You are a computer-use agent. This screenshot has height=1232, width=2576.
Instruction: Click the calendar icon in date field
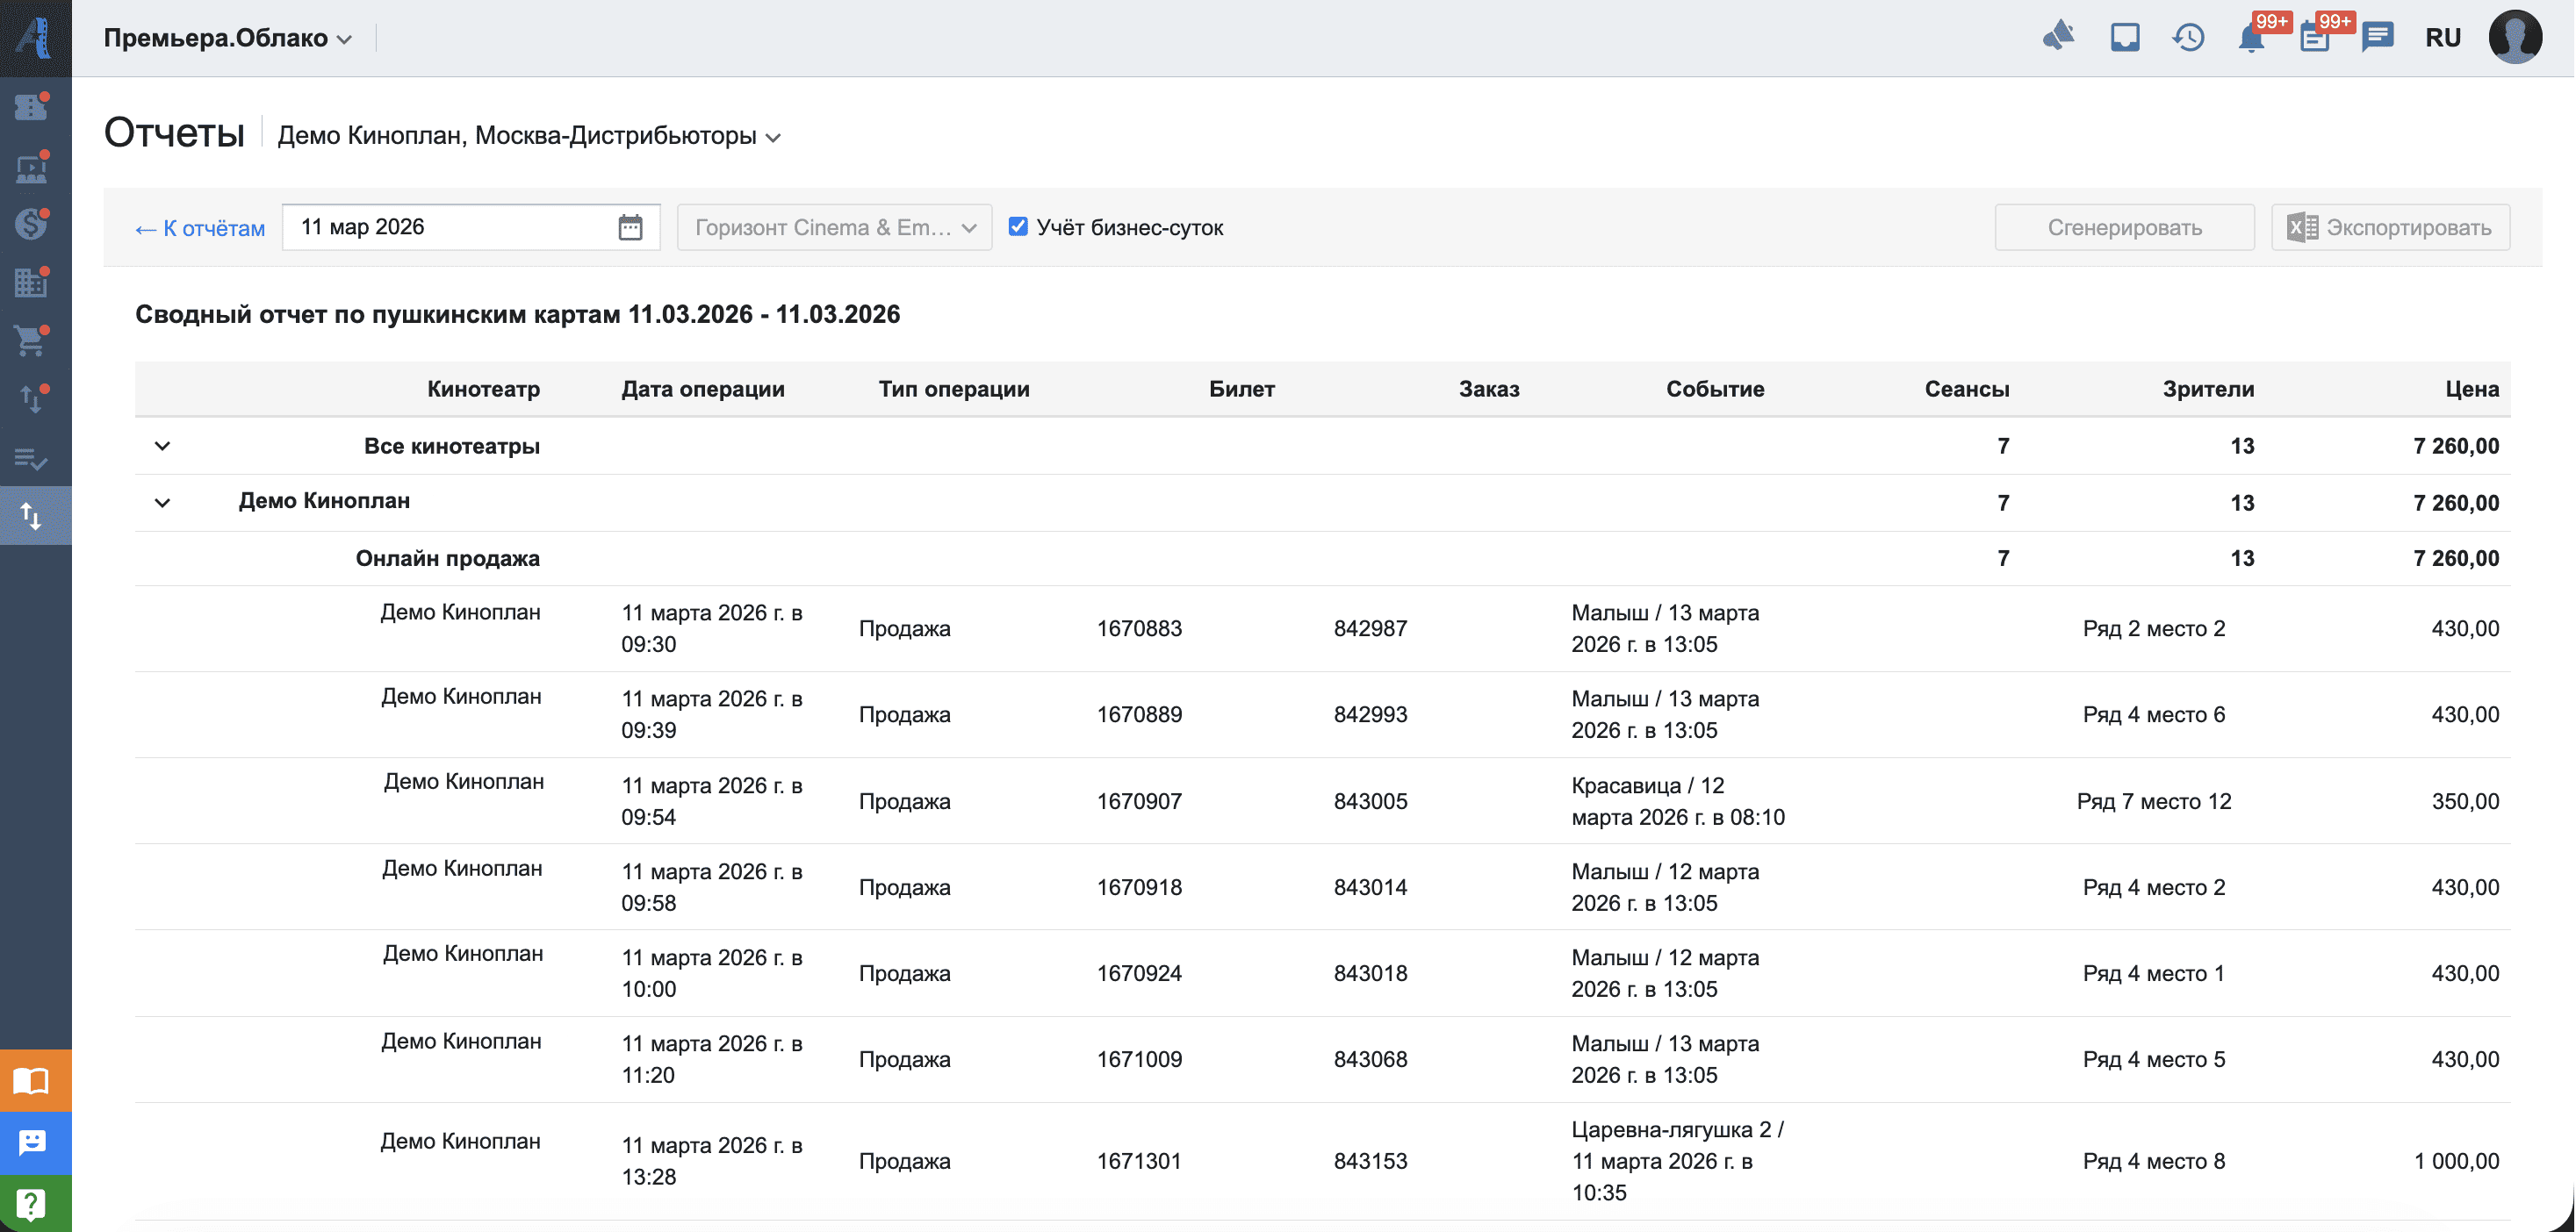coord(630,228)
